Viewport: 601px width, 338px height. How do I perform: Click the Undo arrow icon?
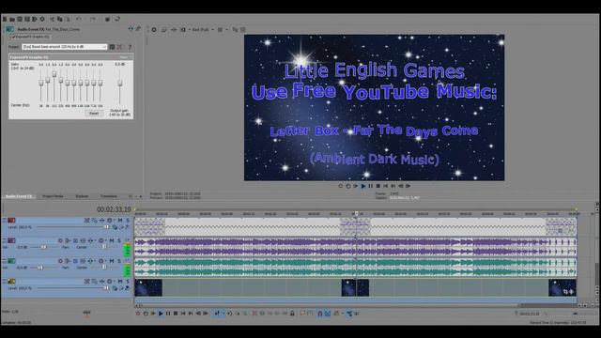(x=79, y=19)
